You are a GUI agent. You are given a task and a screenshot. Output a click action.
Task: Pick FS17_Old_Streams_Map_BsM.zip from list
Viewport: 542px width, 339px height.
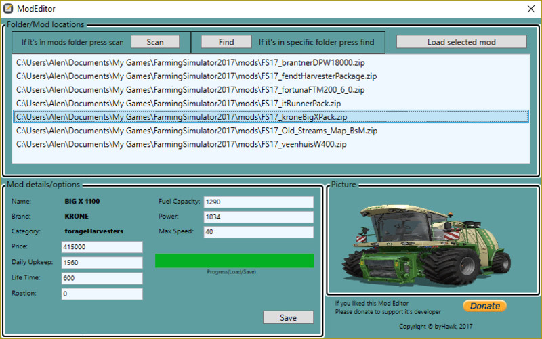point(196,130)
